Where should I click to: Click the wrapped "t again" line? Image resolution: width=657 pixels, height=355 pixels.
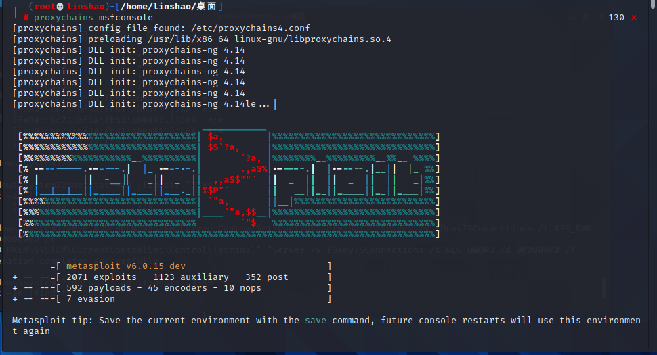[31, 331]
